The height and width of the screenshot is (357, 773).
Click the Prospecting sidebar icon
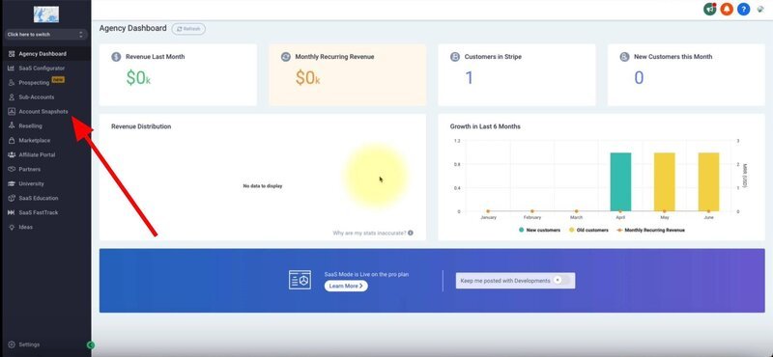point(12,83)
